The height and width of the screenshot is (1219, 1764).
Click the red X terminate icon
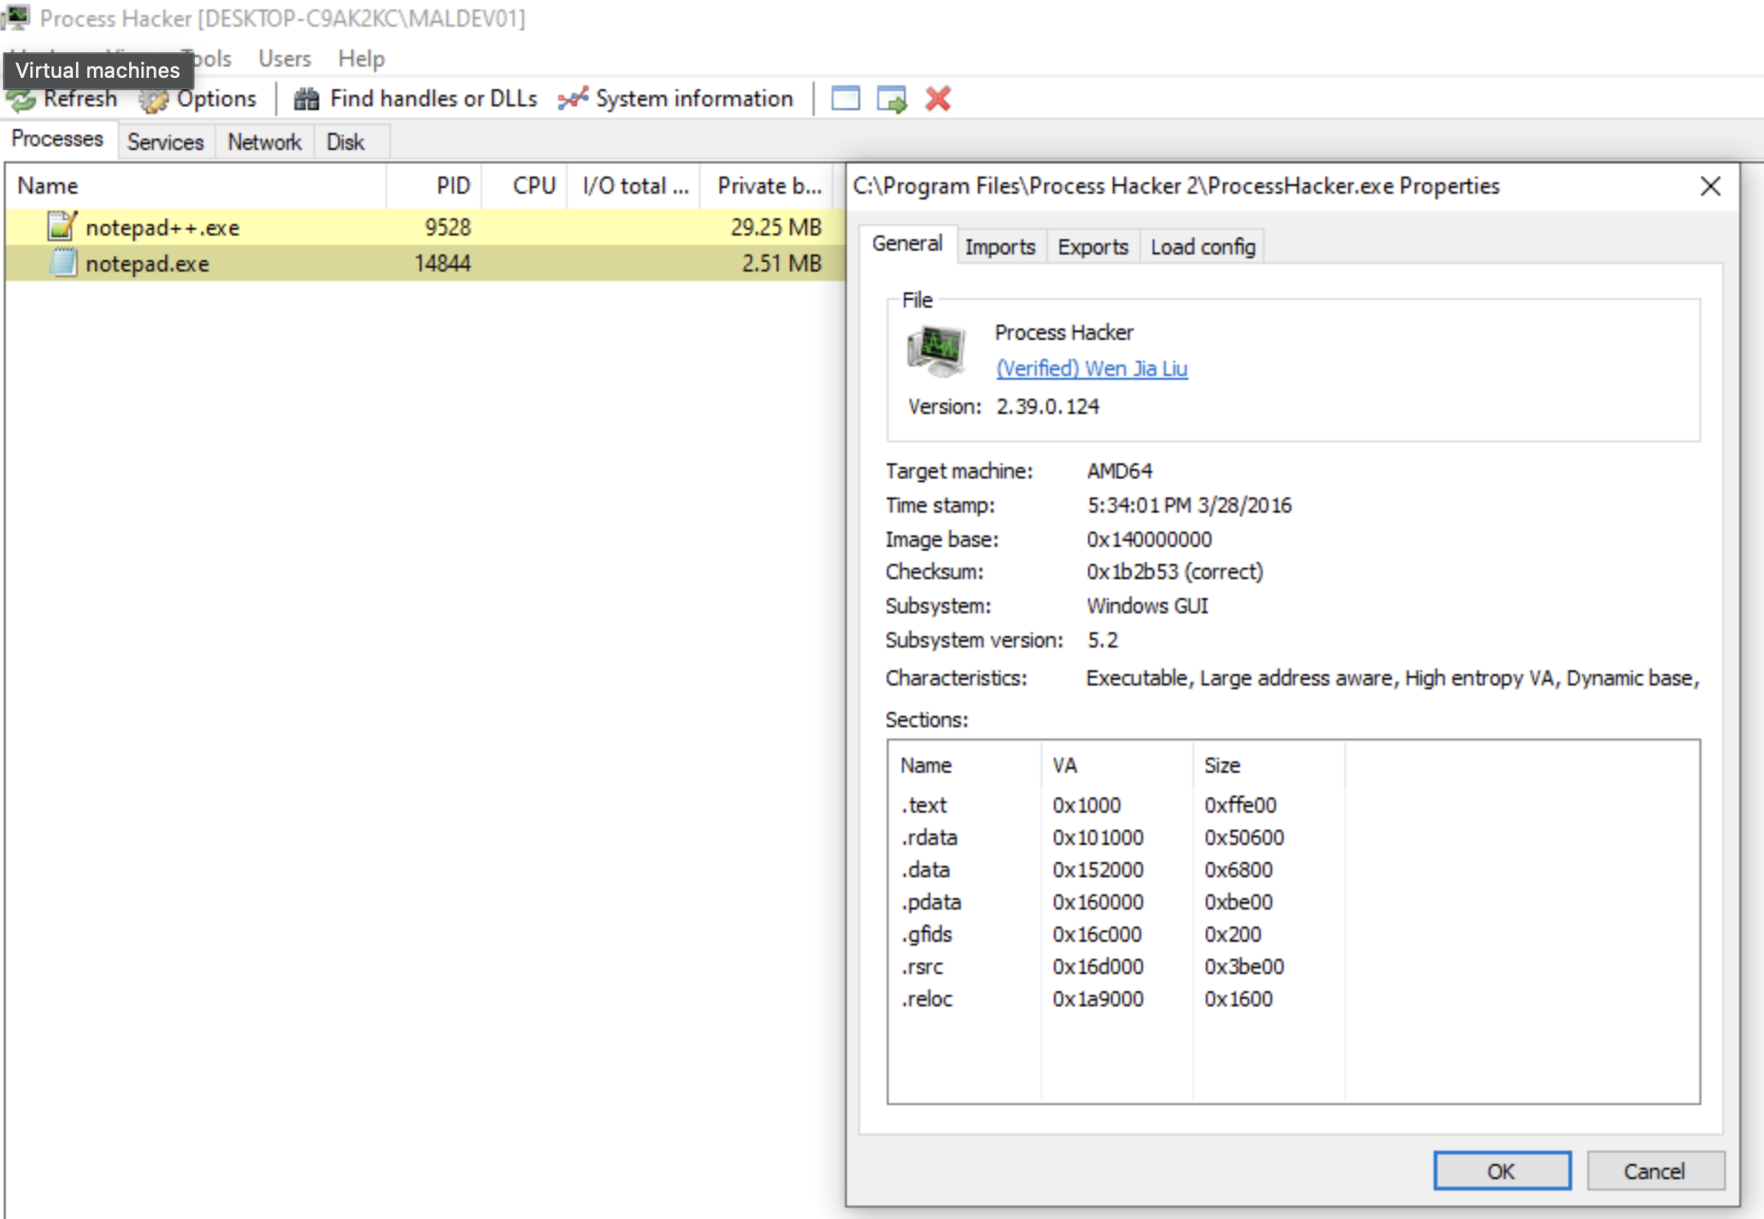(x=938, y=99)
